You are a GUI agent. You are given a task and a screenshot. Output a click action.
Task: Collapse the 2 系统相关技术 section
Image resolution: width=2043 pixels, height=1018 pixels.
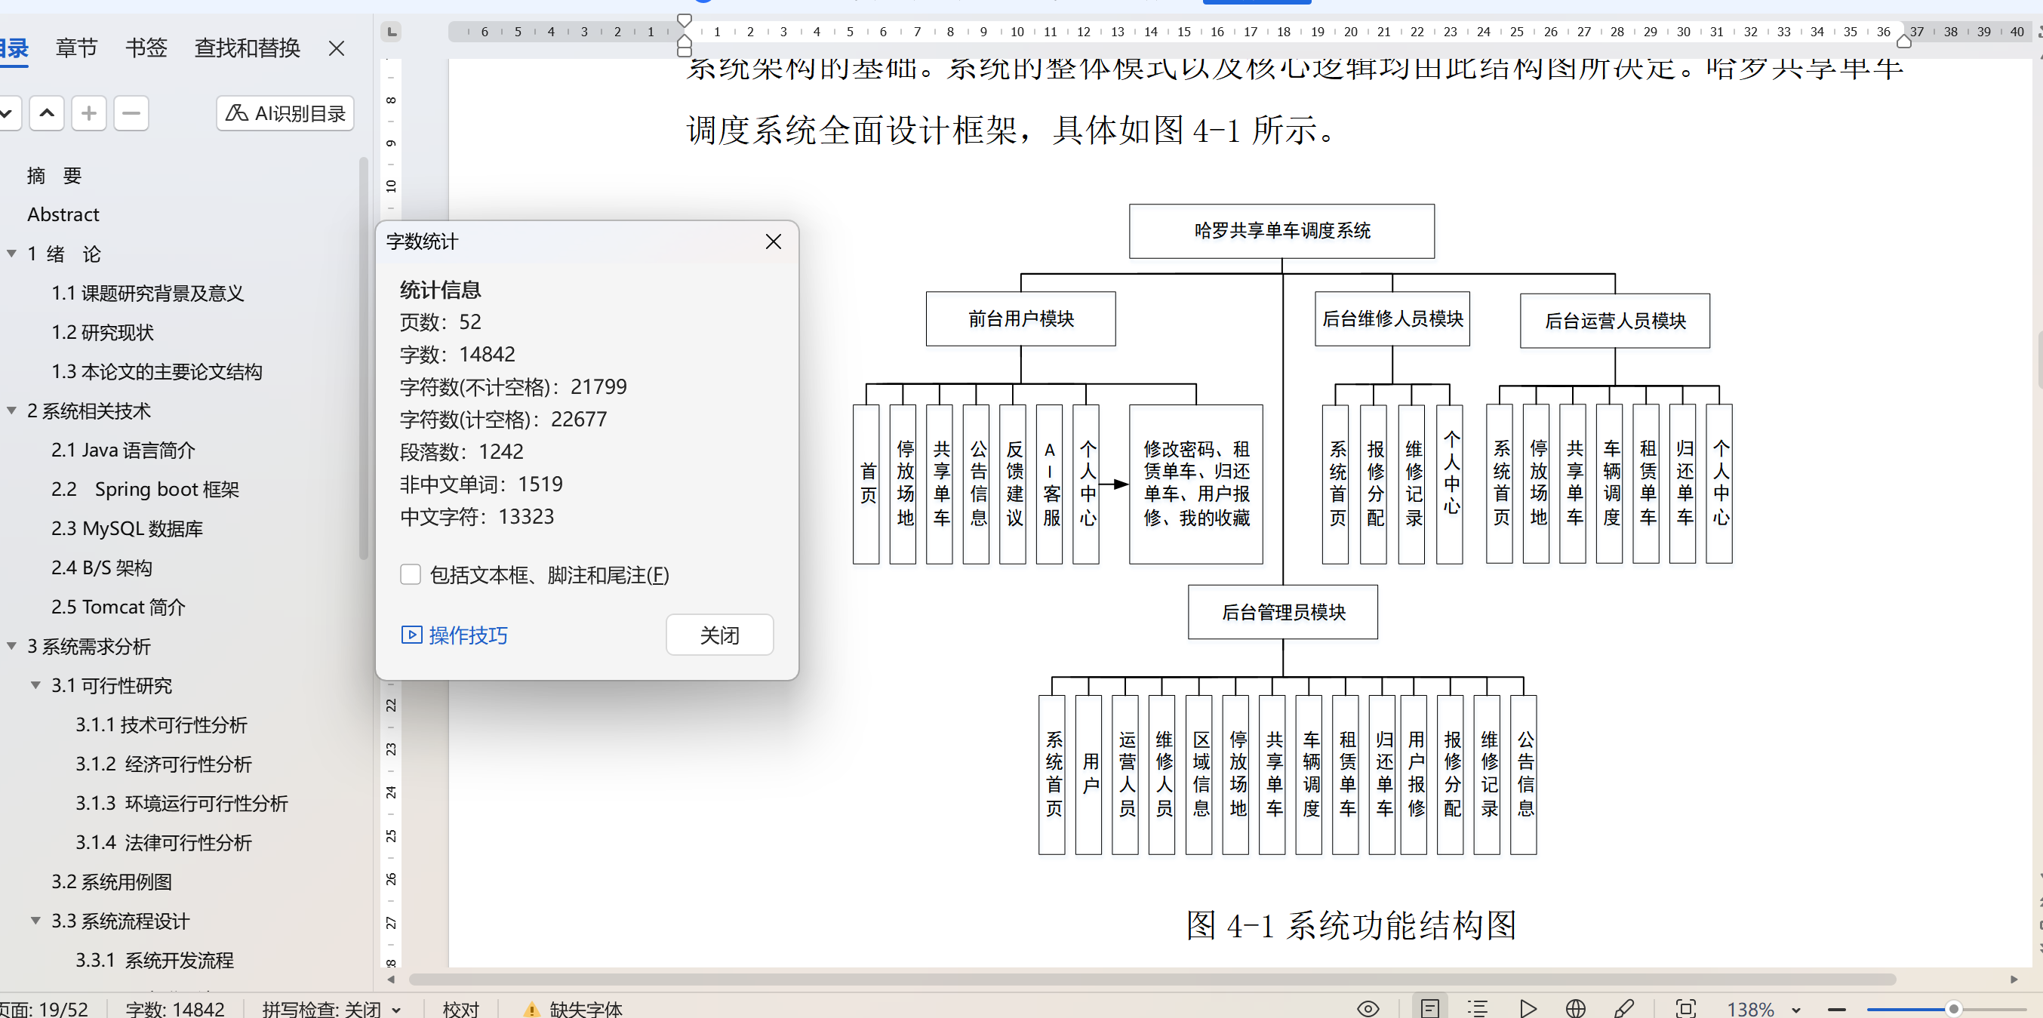coord(12,411)
